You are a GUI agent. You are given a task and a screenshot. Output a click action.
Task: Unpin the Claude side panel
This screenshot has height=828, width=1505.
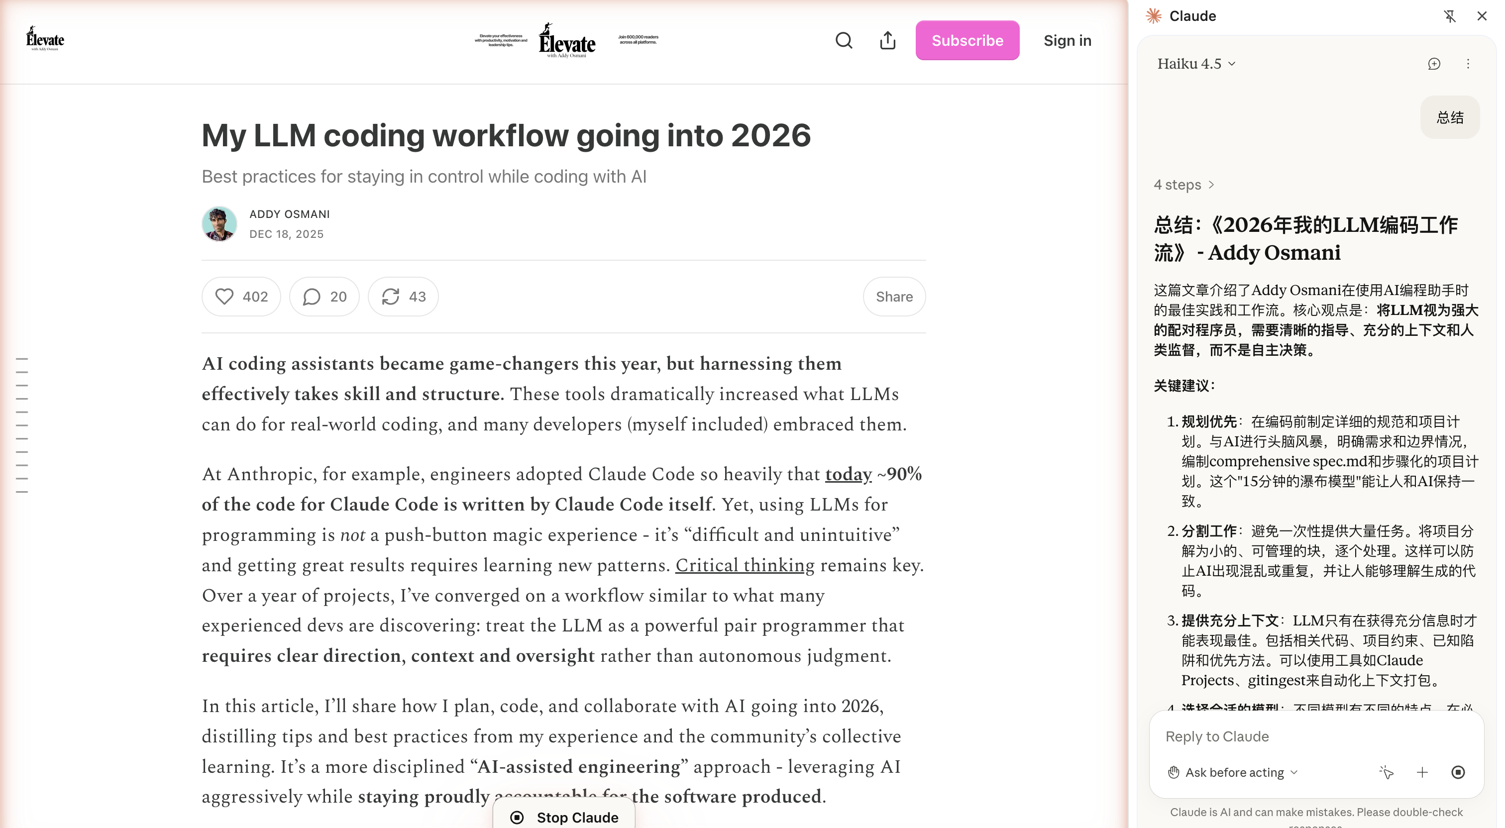coord(1449,16)
